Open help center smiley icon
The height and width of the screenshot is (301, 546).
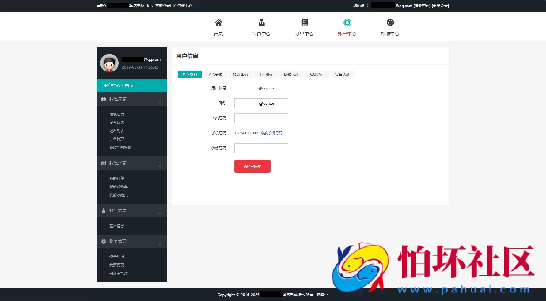click(x=390, y=22)
